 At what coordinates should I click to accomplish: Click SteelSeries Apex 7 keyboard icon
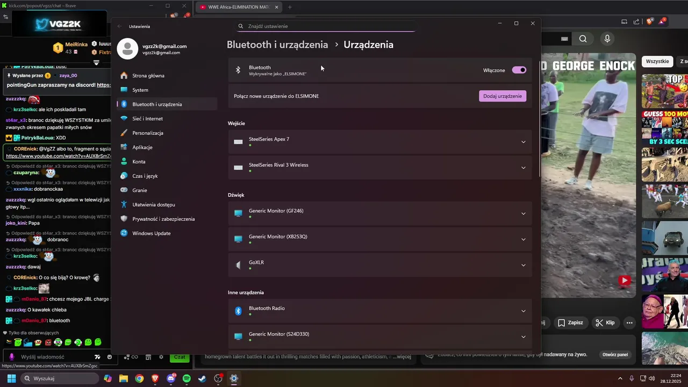pos(238,142)
